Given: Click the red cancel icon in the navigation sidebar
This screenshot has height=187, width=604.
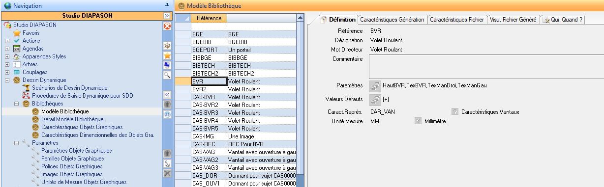Looking at the screenshot, I should pyautogui.click(x=167, y=26).
